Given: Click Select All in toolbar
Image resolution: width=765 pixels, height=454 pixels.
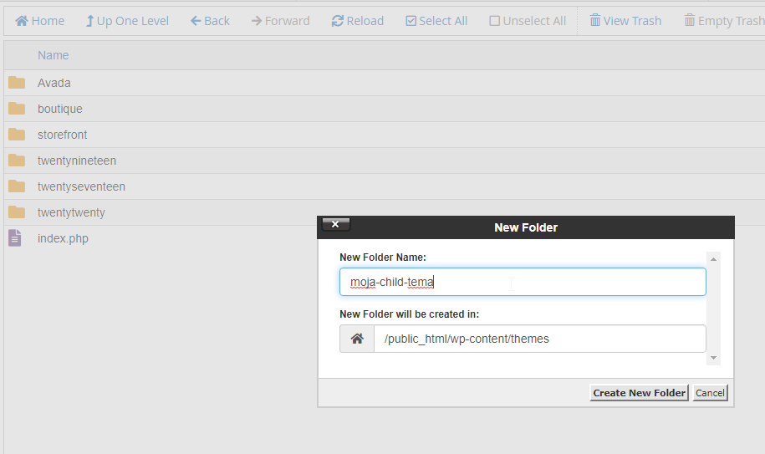Looking at the screenshot, I should coord(436,21).
